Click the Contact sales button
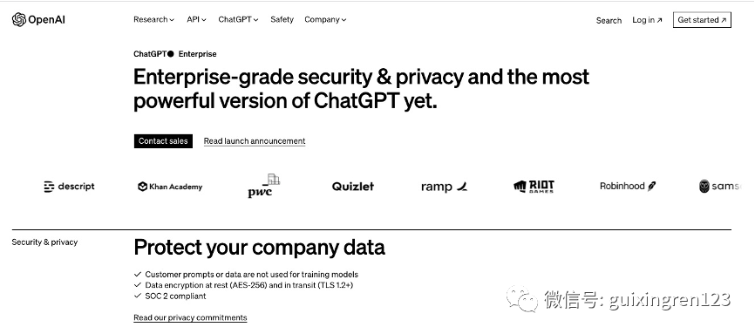The image size is (755, 334). [163, 141]
